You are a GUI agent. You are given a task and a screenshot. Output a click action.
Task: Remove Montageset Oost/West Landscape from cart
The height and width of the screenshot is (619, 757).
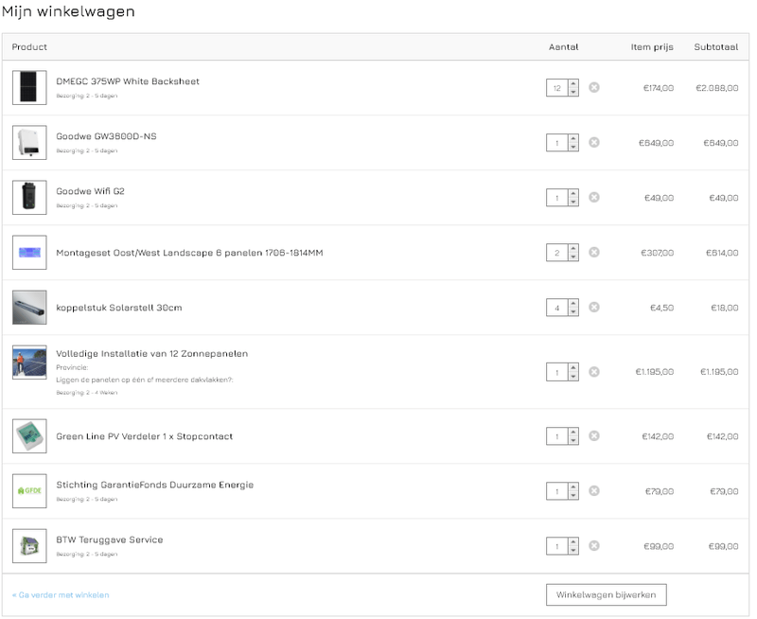point(594,252)
